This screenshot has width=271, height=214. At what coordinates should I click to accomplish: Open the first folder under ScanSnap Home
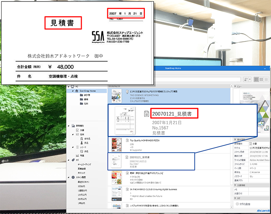(x=81, y=95)
